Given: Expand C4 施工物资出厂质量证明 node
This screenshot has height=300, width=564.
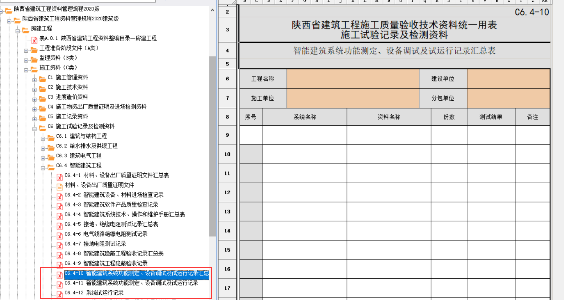Looking at the screenshot, I should [x=34, y=109].
